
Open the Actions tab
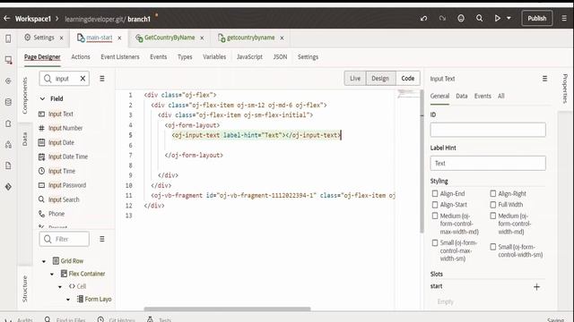click(81, 57)
